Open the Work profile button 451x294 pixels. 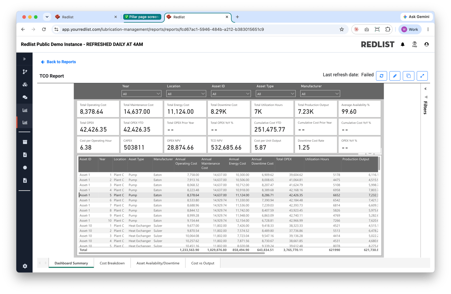410,30
